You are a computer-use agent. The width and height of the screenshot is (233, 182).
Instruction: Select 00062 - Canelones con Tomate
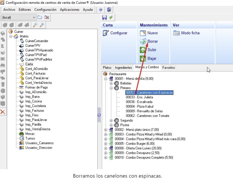tap(147, 116)
